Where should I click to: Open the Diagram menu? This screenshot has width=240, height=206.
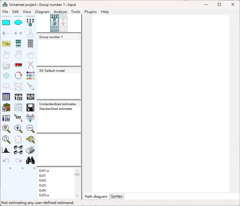[x=43, y=12]
